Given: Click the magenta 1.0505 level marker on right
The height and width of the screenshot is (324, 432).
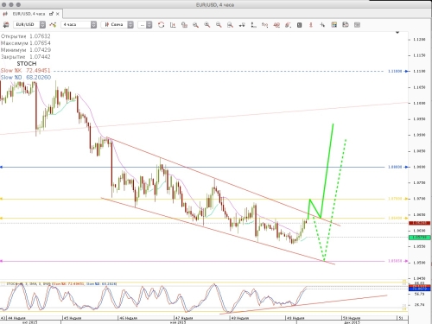Looking at the screenshot, I should point(397,261).
